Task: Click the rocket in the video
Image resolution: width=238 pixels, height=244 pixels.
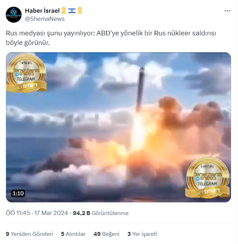Action: click(140, 89)
